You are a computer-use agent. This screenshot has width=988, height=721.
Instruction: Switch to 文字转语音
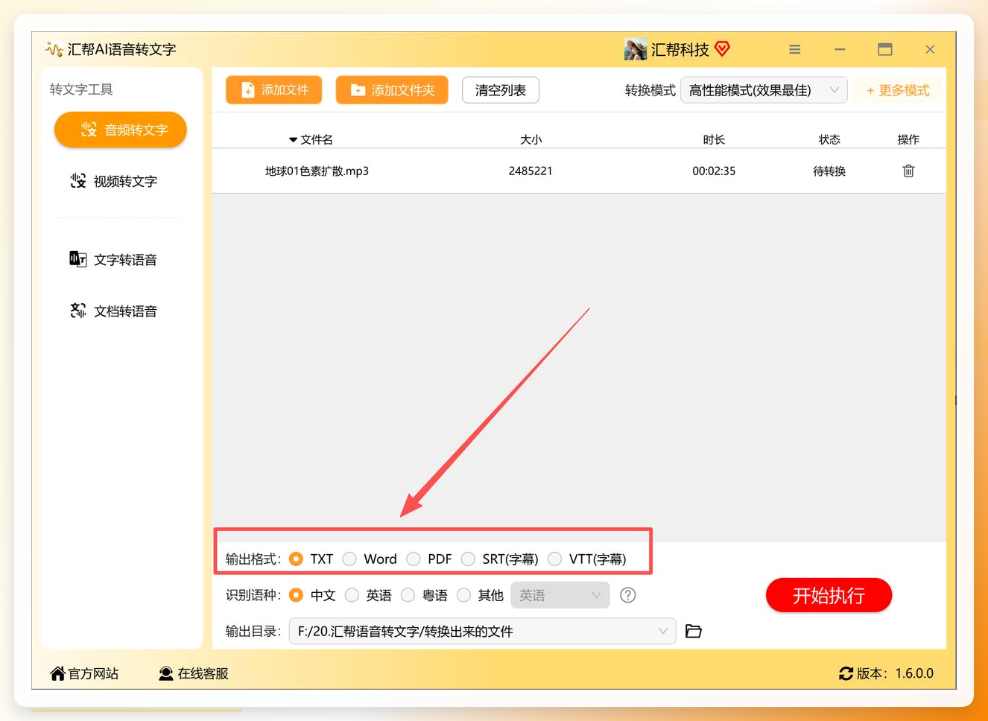click(114, 259)
